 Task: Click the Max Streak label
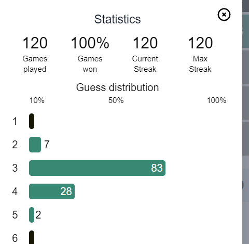[200, 64]
